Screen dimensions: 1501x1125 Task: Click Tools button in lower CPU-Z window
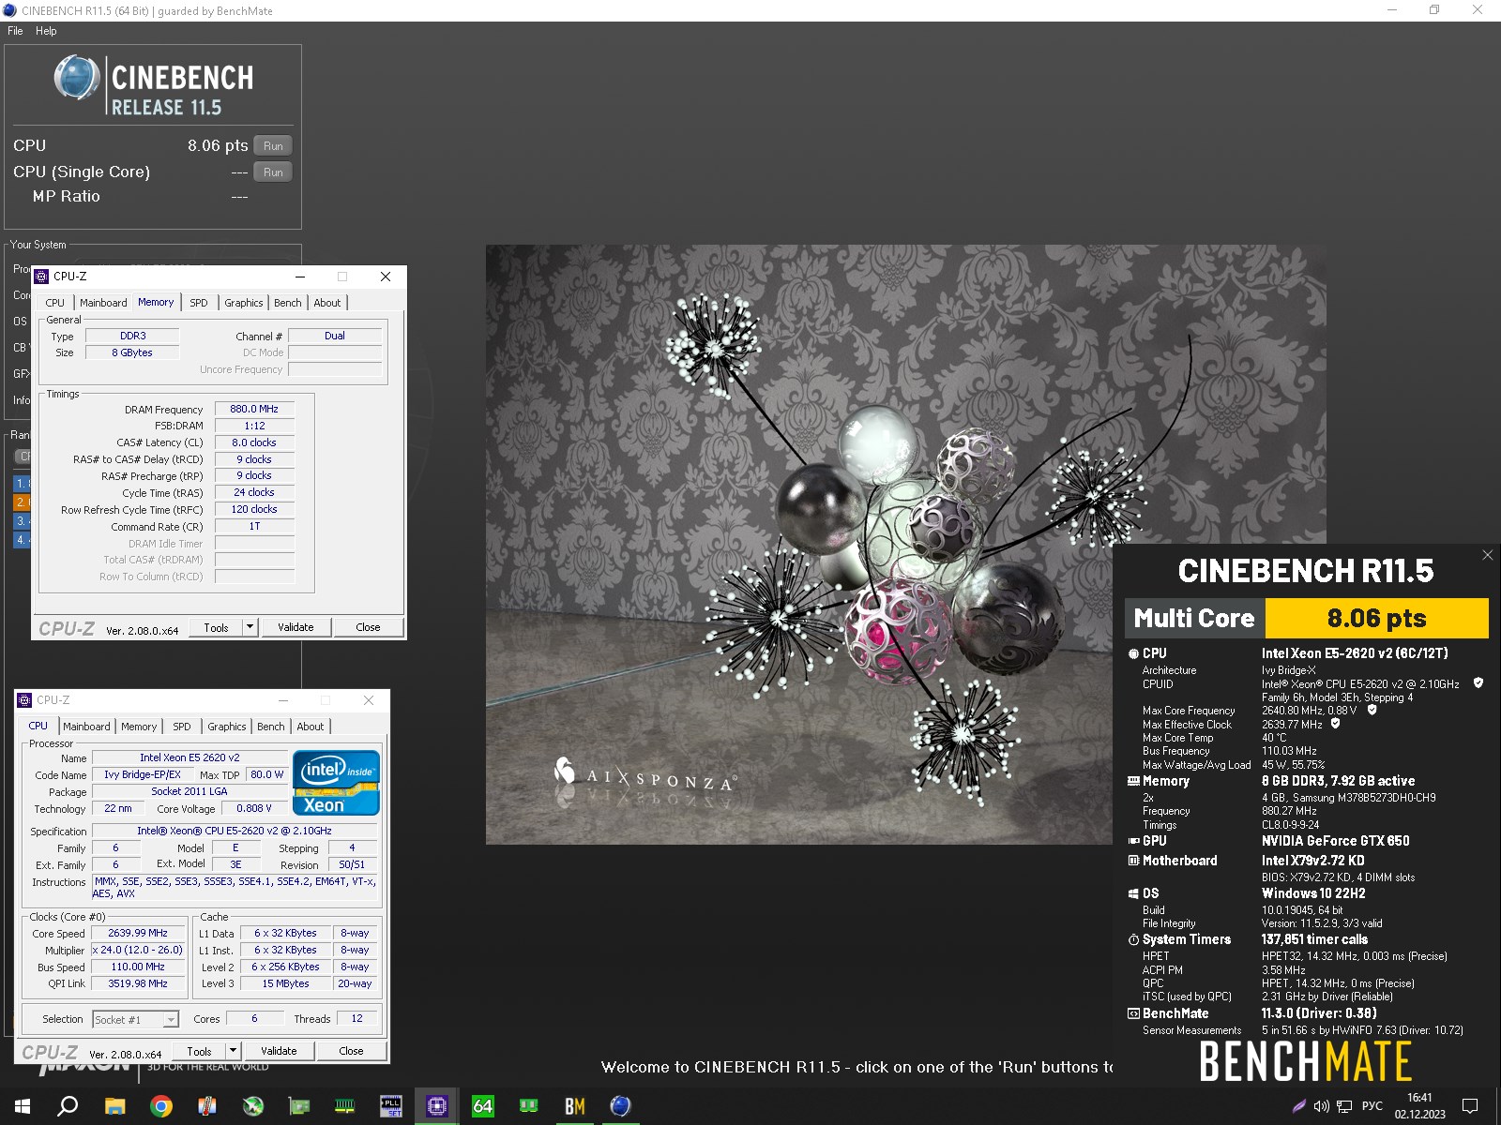click(x=199, y=1051)
